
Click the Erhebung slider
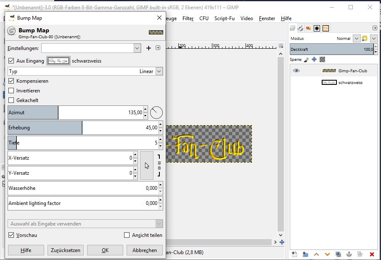tap(76, 128)
